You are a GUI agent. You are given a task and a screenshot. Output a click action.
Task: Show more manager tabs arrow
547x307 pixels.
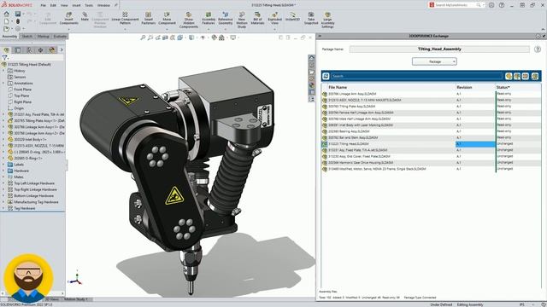(x=62, y=50)
